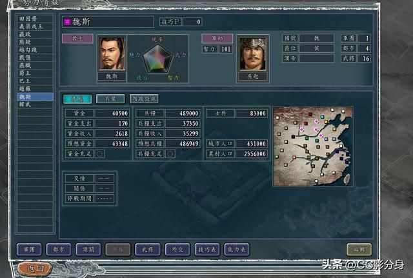Click the ruler 魏斯 portrait
Image resolution: width=413 pixels, height=278 pixels.
coord(112,54)
